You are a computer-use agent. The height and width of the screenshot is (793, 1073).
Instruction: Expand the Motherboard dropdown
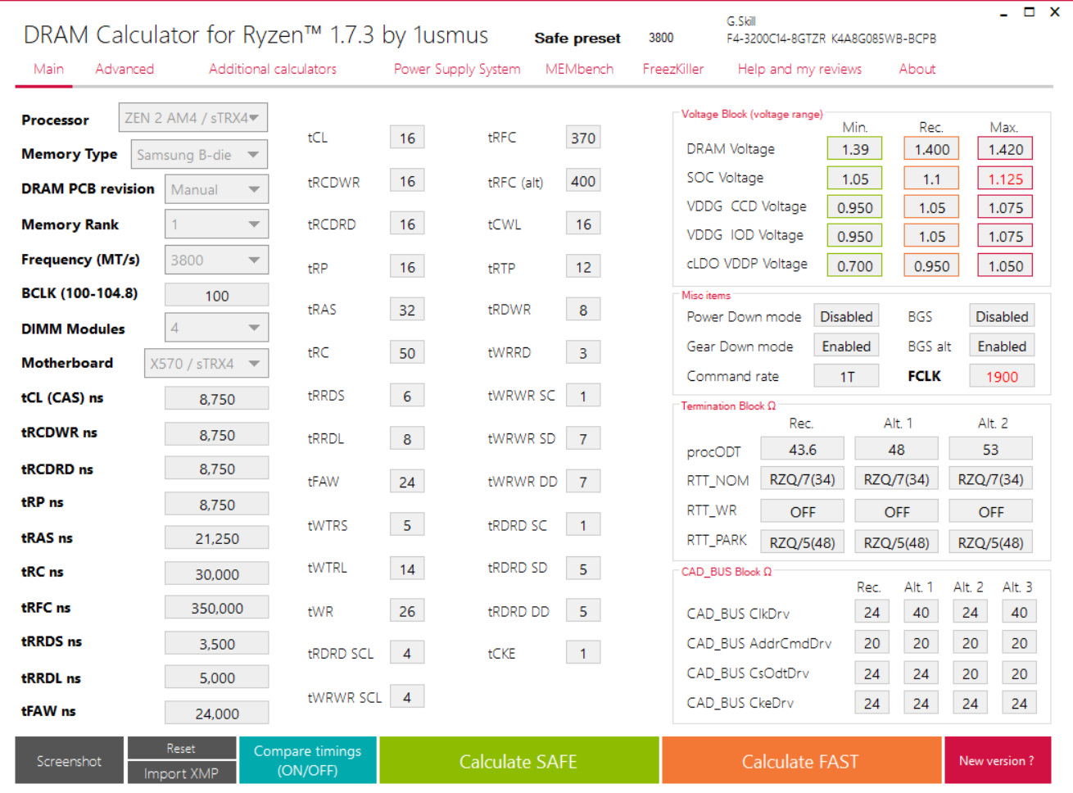(x=206, y=363)
